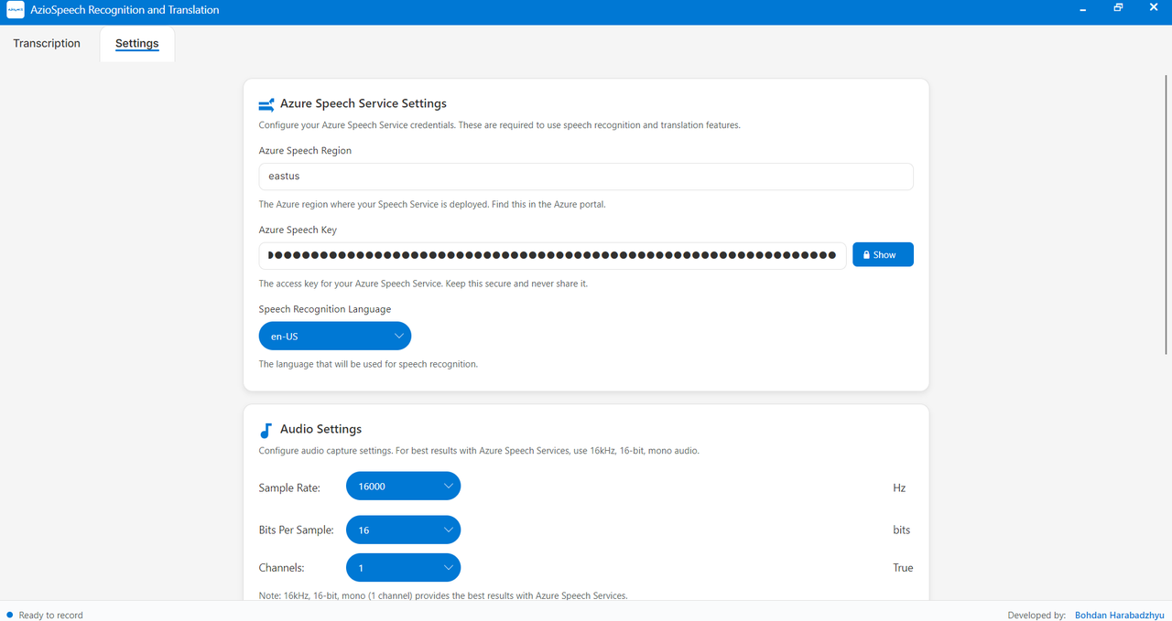Expand the Sample Rate dropdown
Image resolution: width=1172 pixels, height=621 pixels.
(x=403, y=487)
